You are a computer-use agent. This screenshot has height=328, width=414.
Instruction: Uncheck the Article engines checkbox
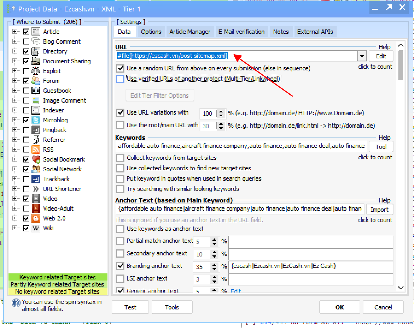pos(26,32)
